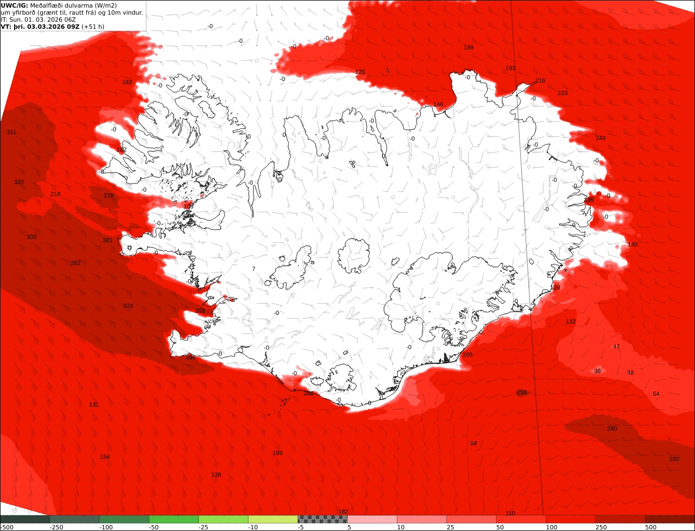695x531 pixels.
Task: Click the '311' flux value on the map
Action: pos(11,132)
